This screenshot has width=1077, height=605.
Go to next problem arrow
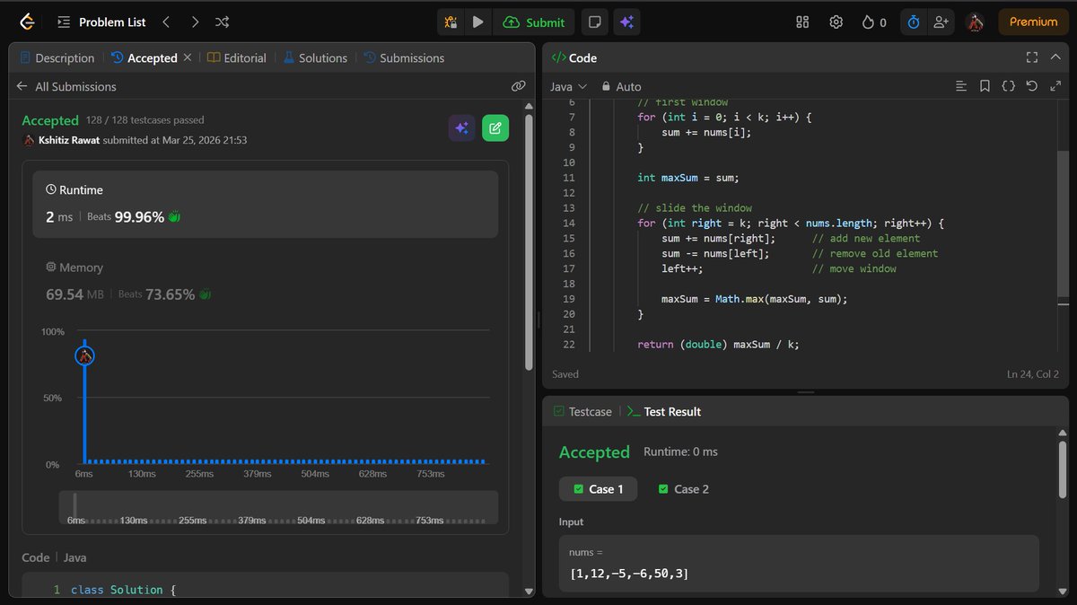[x=195, y=22]
